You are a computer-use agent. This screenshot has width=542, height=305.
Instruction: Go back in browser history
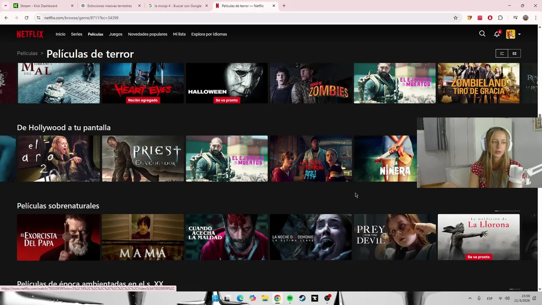tap(6, 18)
